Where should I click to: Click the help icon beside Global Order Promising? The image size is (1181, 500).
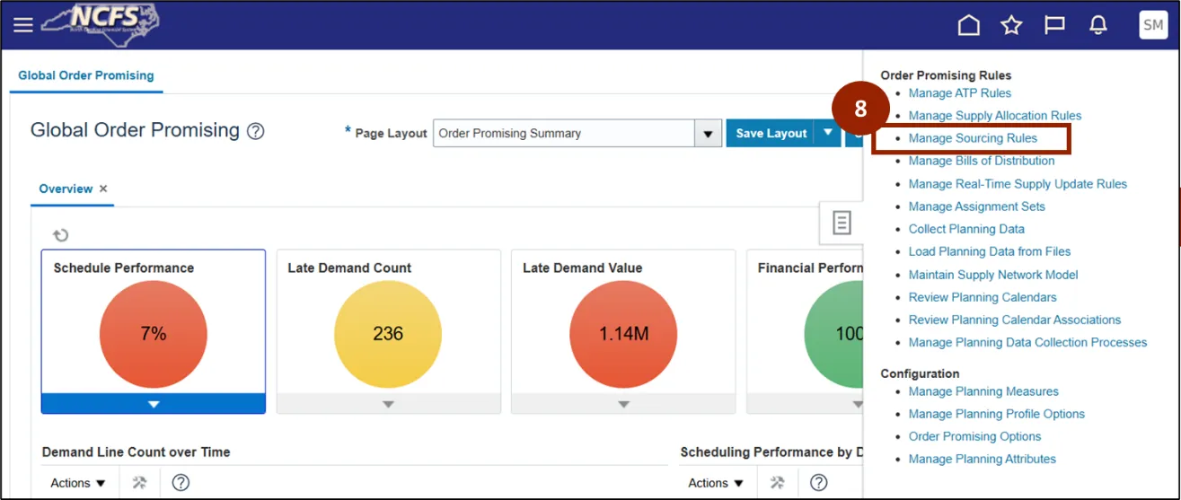pyautogui.click(x=256, y=132)
